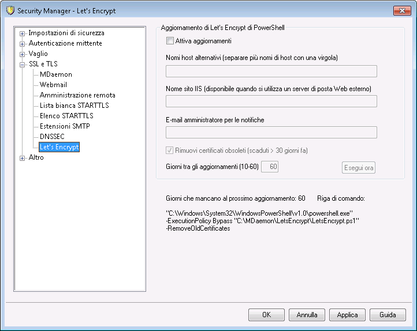Screen dimensions: 417x331
Task: Select MDaemon under SSL e TLS
Action: click(56, 74)
